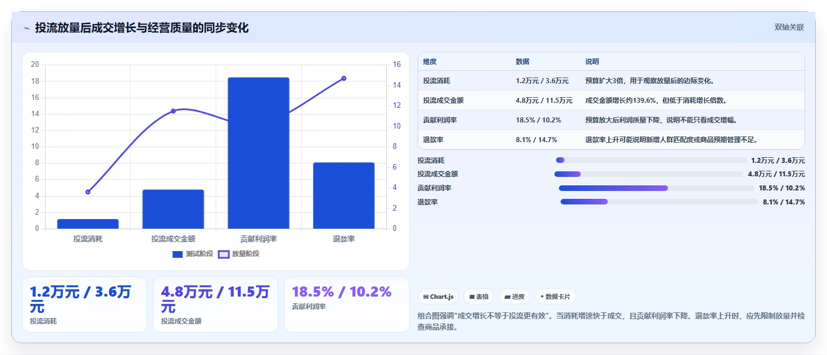
Task: Click the 投流消耗 progress bar
Action: [x=651, y=160]
